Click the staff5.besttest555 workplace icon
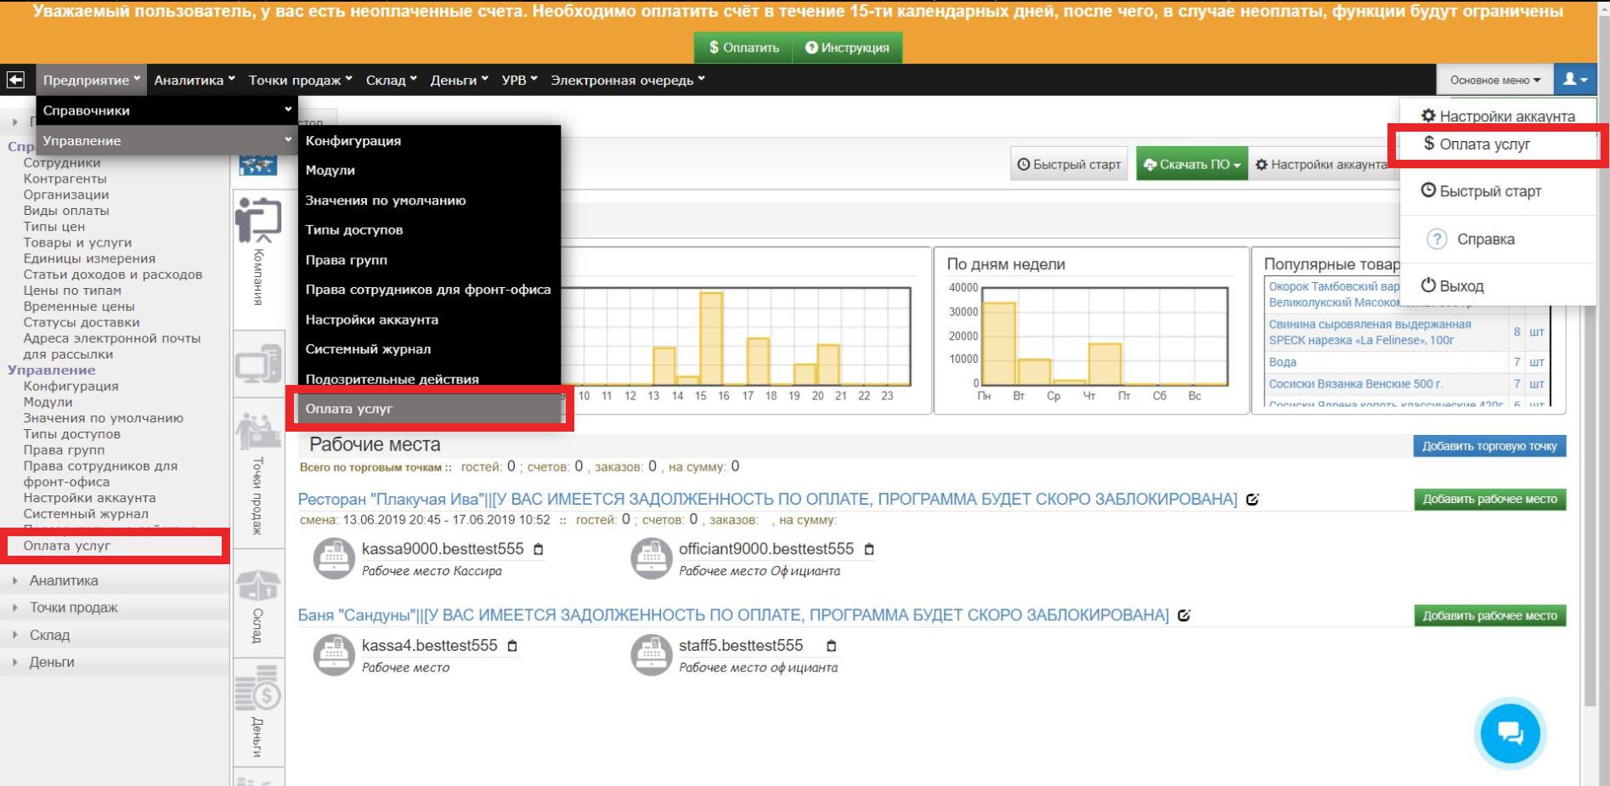This screenshot has width=1610, height=786. pos(651,655)
